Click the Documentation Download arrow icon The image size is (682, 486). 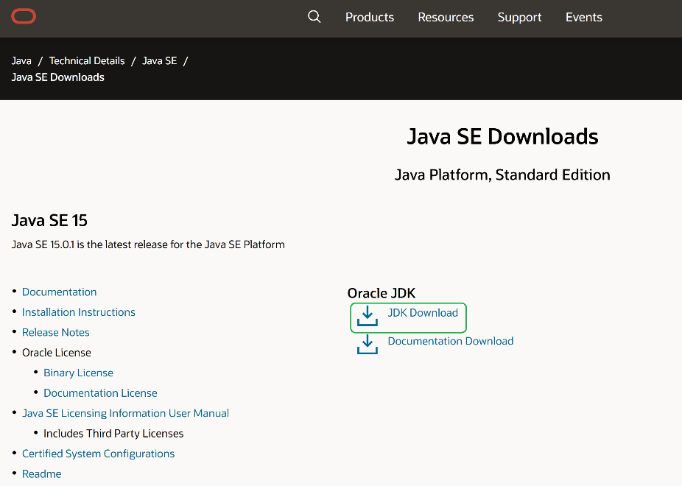368,345
